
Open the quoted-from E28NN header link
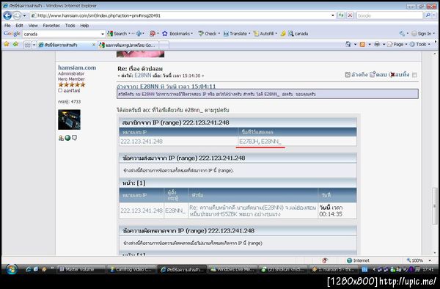(166, 86)
